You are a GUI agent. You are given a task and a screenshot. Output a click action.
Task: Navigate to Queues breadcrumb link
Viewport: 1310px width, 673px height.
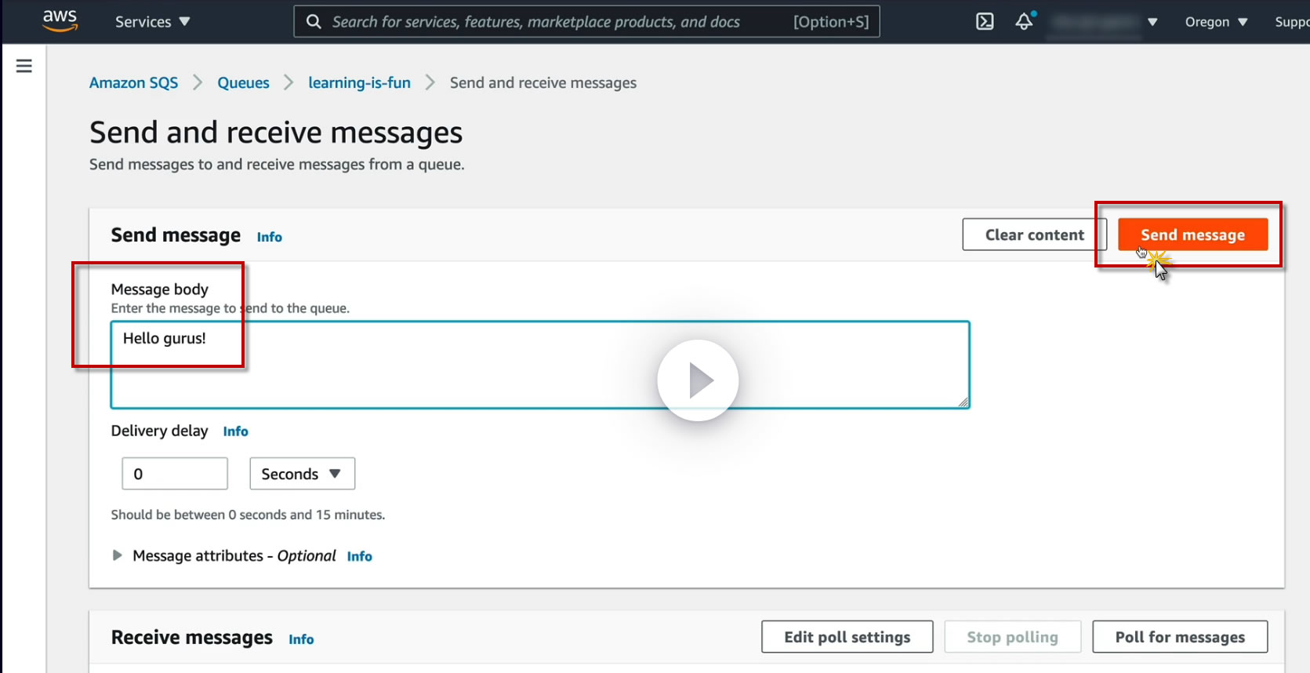243,83
